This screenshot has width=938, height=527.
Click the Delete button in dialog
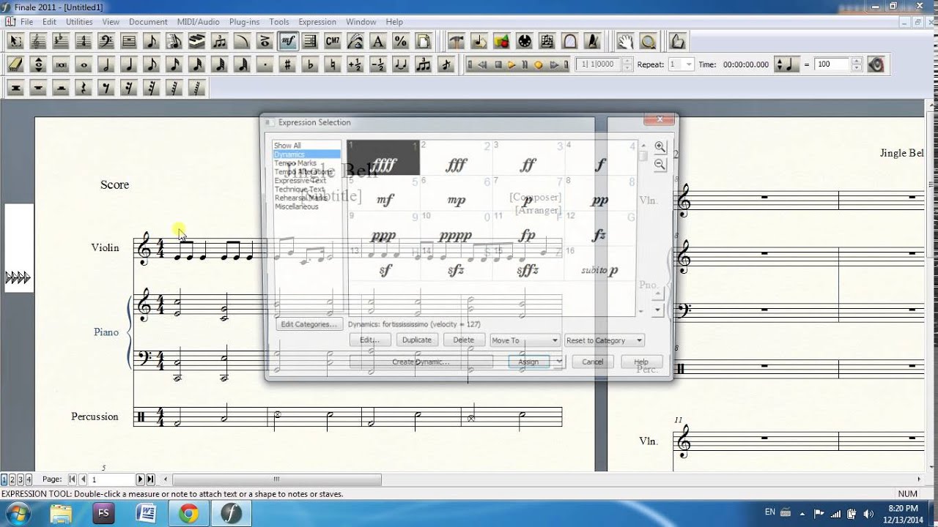click(463, 340)
